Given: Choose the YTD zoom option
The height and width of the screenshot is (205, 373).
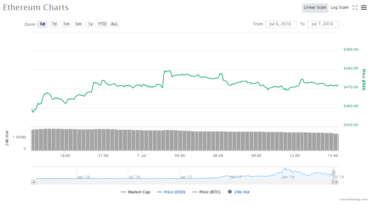Looking at the screenshot, I should 102,24.
